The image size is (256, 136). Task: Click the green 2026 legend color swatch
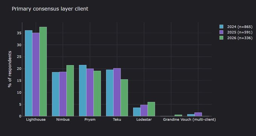tap(221, 38)
